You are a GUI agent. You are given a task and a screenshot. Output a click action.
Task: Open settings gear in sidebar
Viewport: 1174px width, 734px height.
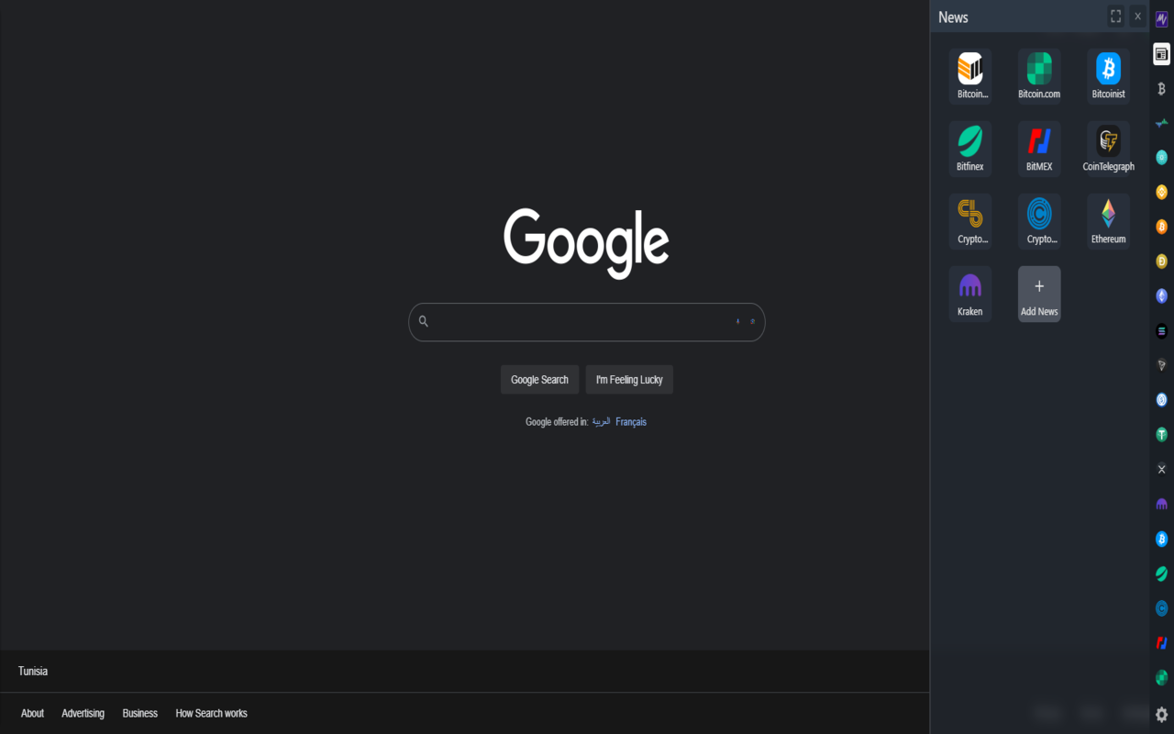click(x=1161, y=715)
